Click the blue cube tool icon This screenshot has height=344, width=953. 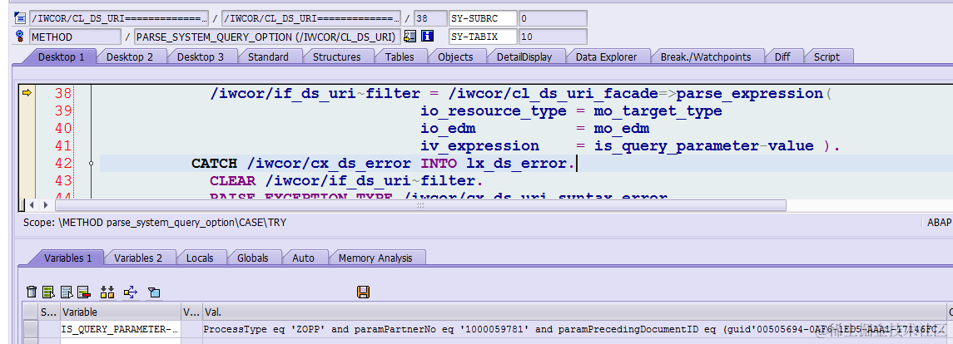[x=154, y=292]
